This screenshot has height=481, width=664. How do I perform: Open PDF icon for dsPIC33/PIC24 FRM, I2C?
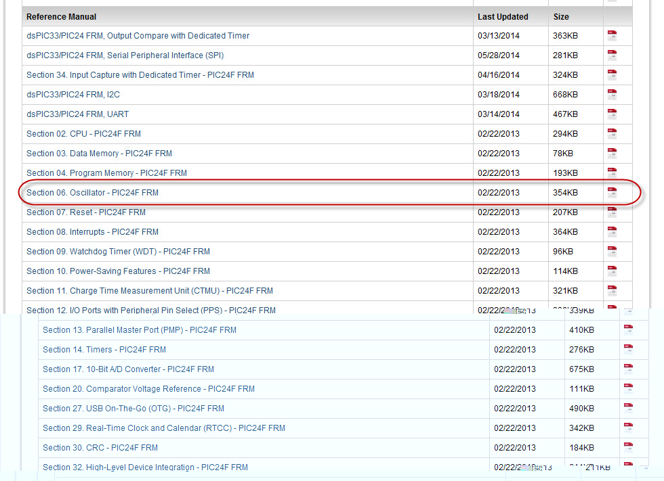(612, 94)
